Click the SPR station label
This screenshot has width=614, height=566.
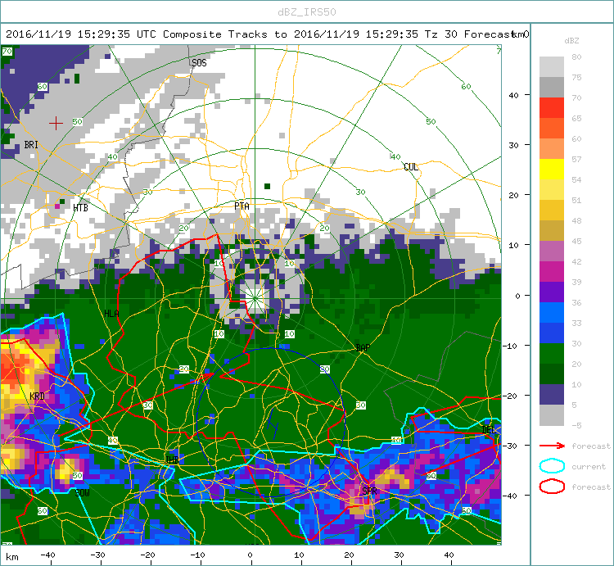369,491
